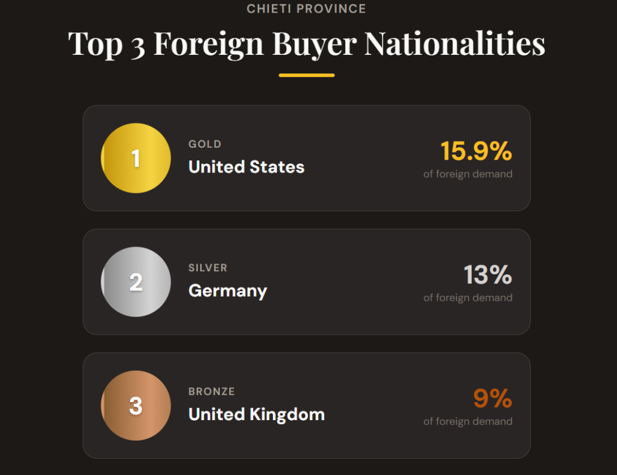The width and height of the screenshot is (617, 475).
Task: Click the bronze number 3 medal
Action: click(x=136, y=406)
